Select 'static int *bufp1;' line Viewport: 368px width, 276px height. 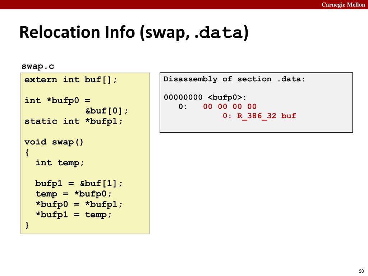click(73, 121)
